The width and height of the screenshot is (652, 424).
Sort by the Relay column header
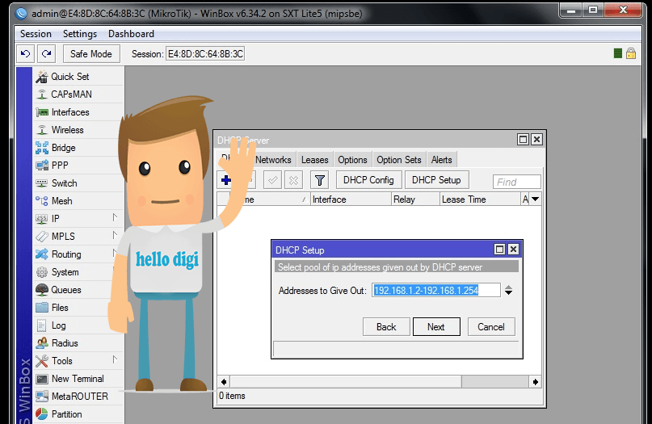[415, 199]
